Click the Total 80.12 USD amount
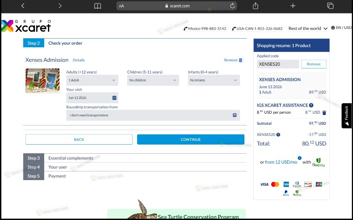This screenshot has width=353, height=220. coord(314,144)
